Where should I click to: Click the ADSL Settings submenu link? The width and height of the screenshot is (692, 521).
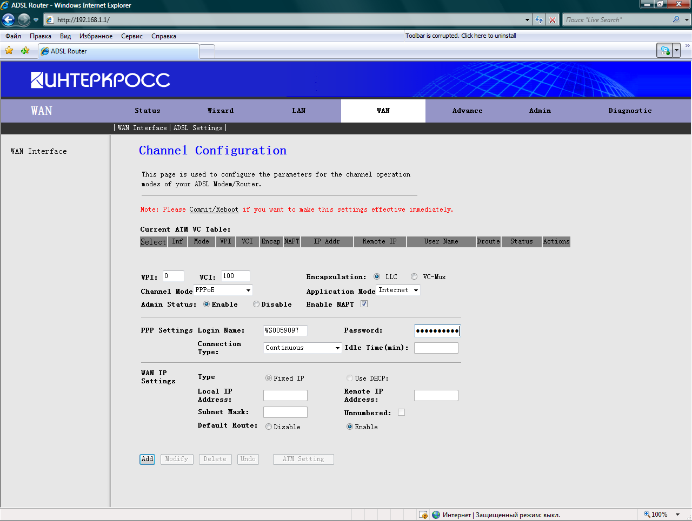tap(198, 128)
